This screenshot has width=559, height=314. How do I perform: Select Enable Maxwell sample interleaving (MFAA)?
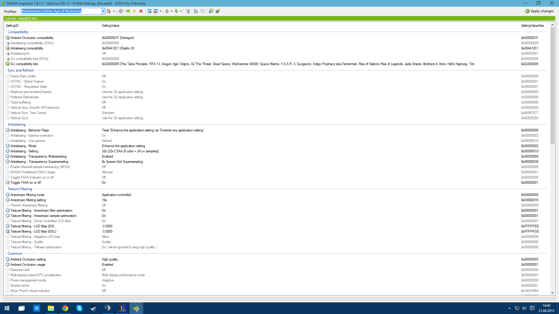point(275,167)
